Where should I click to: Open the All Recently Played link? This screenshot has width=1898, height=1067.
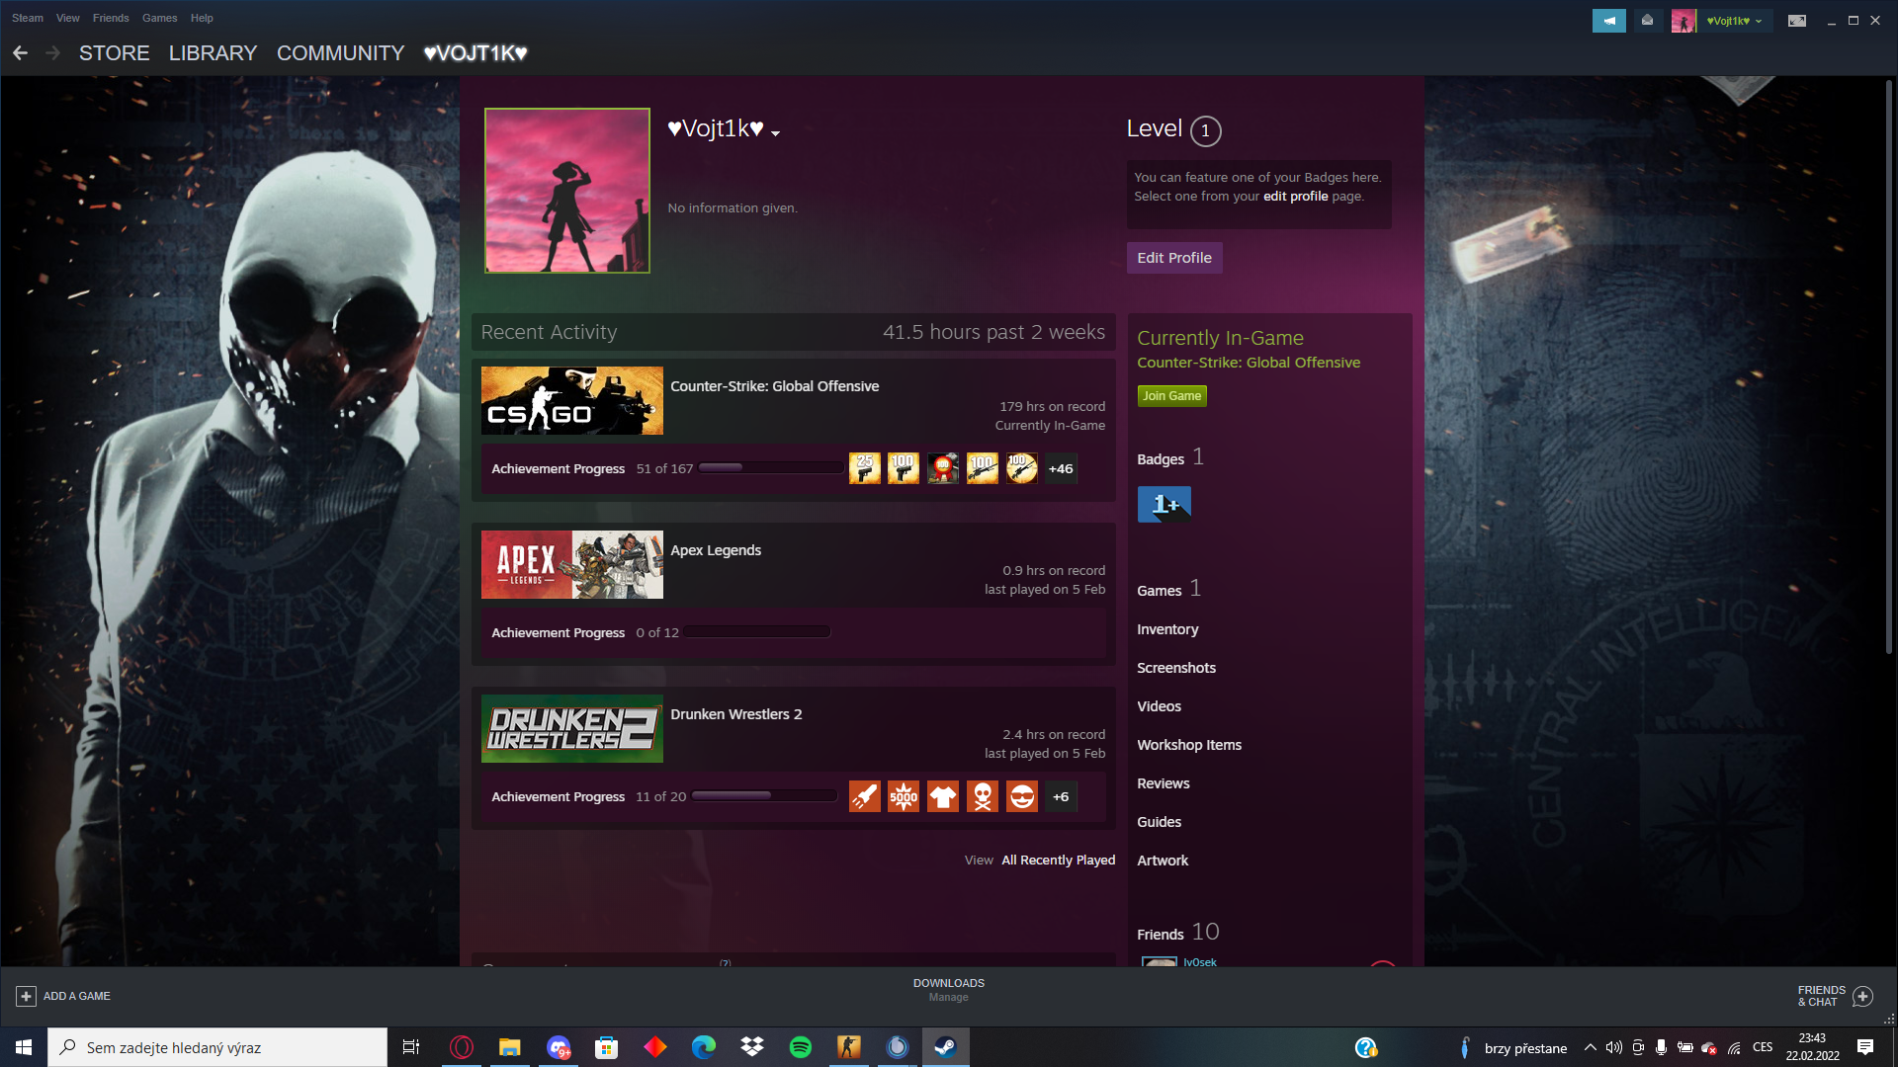click(x=1058, y=861)
